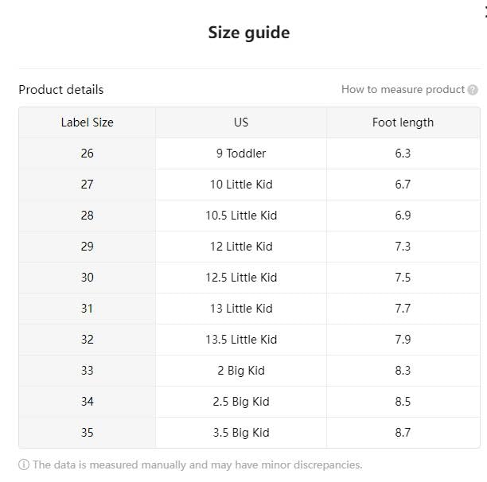This screenshot has width=487, height=482.
Task: Click the 13 Little Kid cell
Action: (x=241, y=309)
